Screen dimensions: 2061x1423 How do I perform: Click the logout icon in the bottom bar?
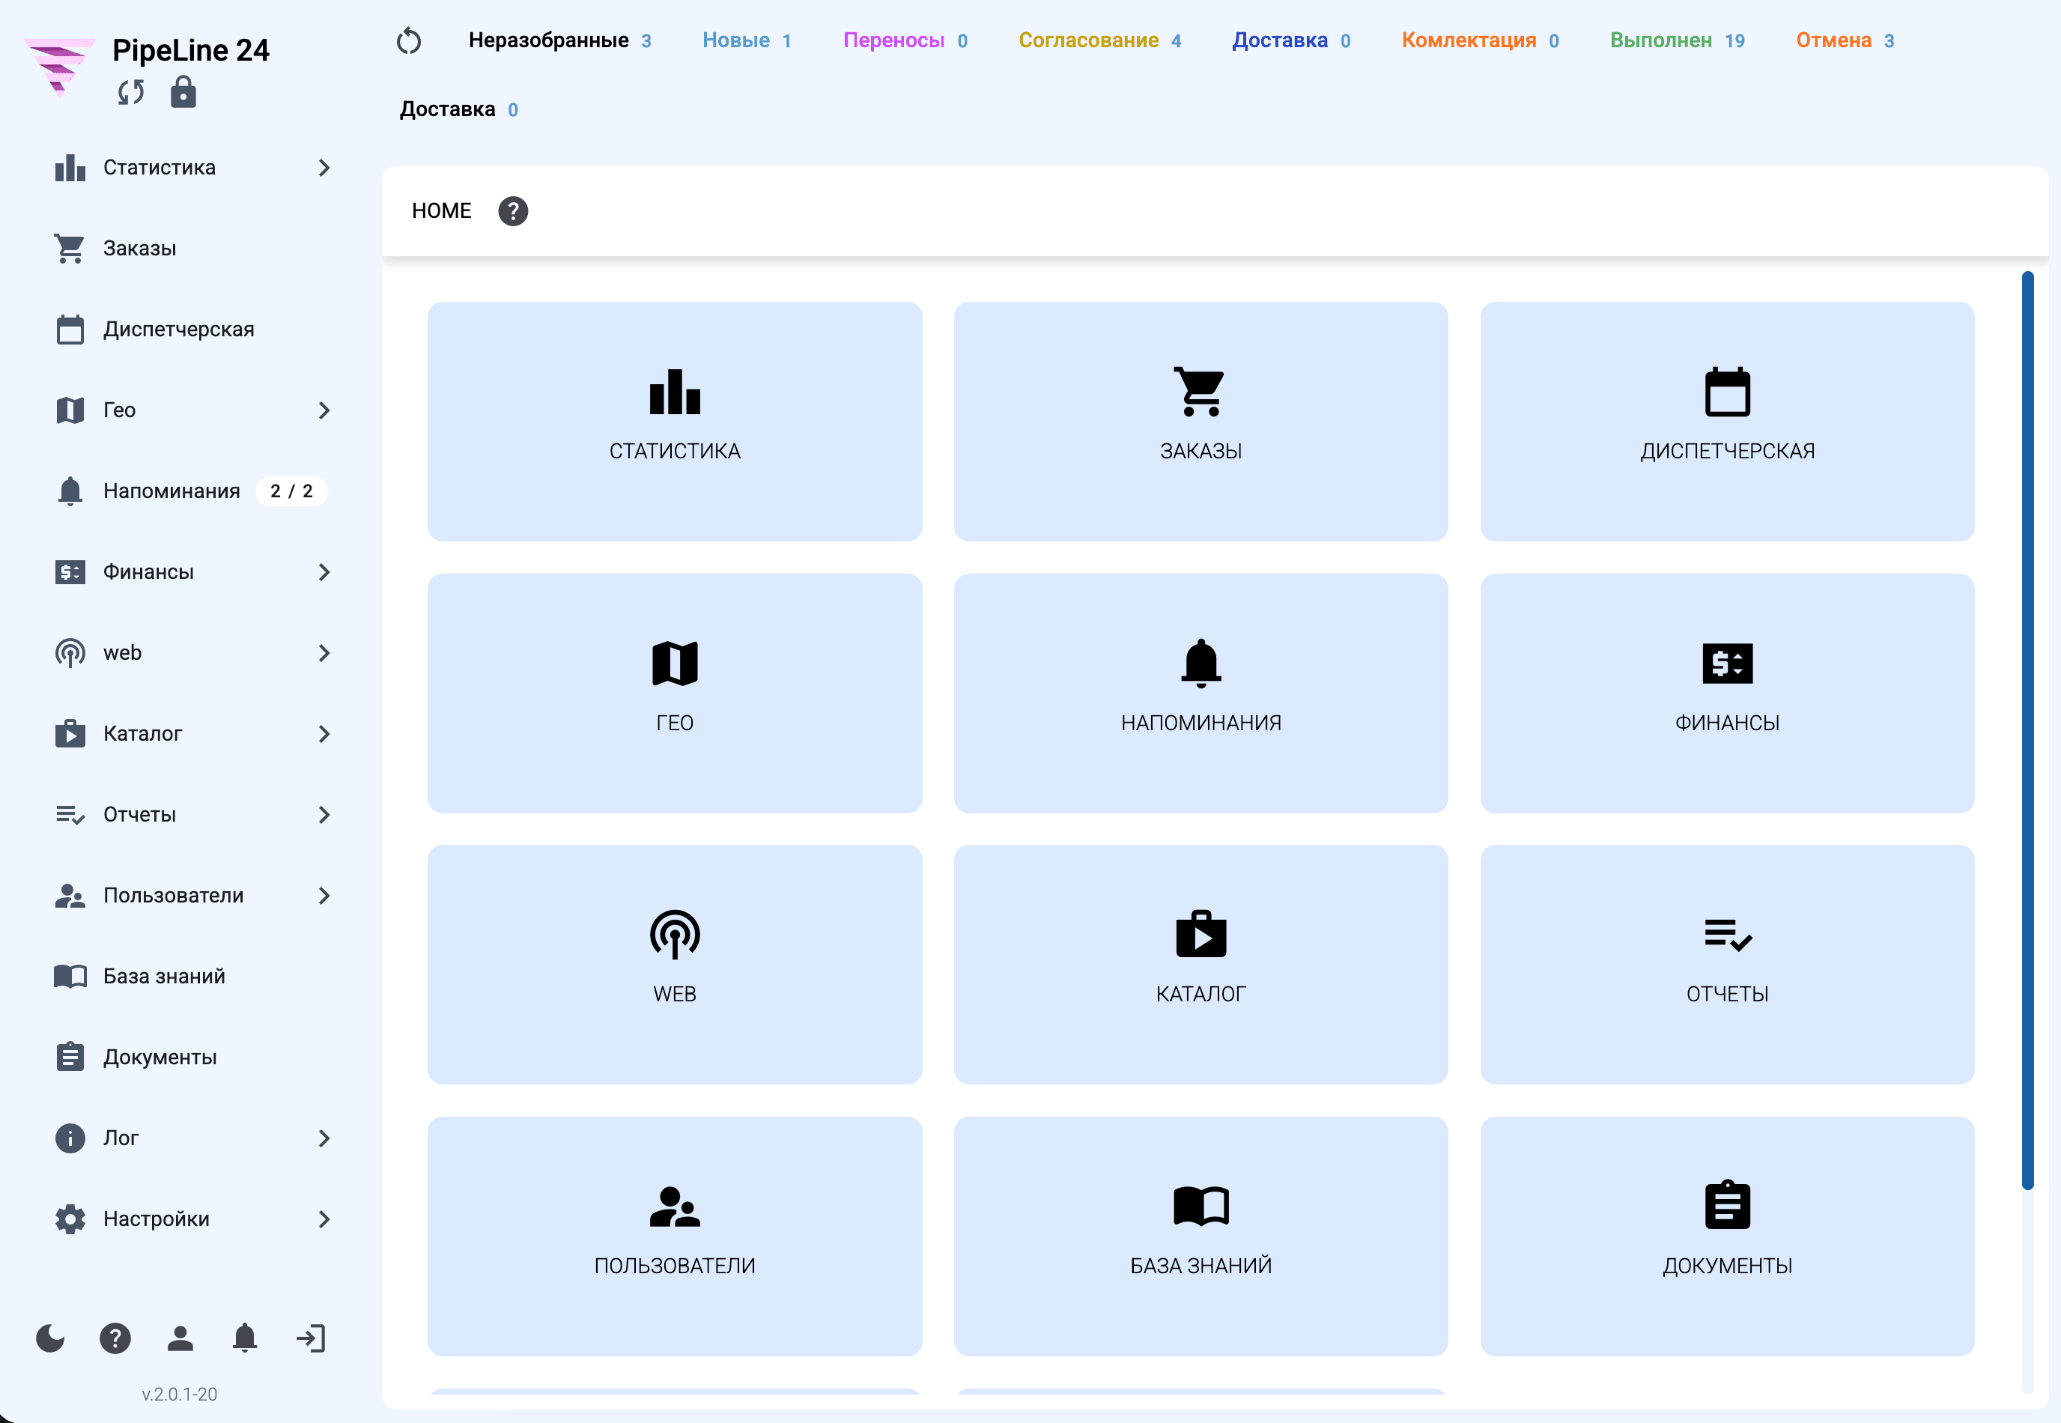coord(310,1338)
